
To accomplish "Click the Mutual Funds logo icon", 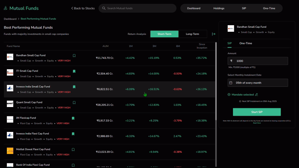I will click(x=6, y=8).
